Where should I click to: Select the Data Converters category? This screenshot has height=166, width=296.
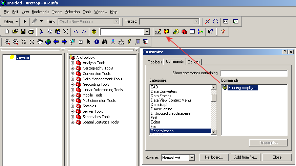164,91
